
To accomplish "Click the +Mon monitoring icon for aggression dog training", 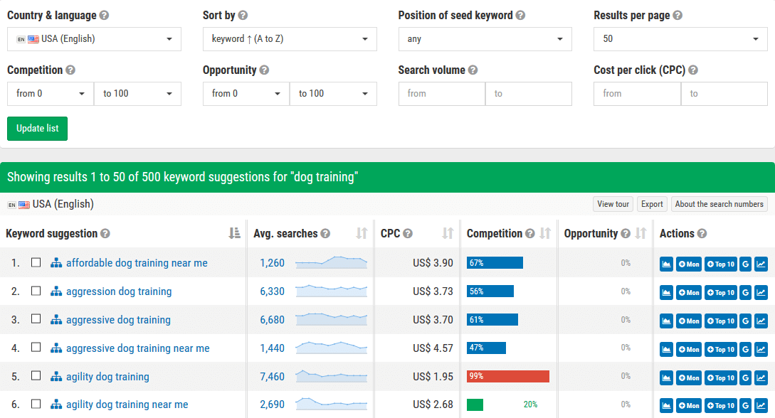I will (x=688, y=292).
